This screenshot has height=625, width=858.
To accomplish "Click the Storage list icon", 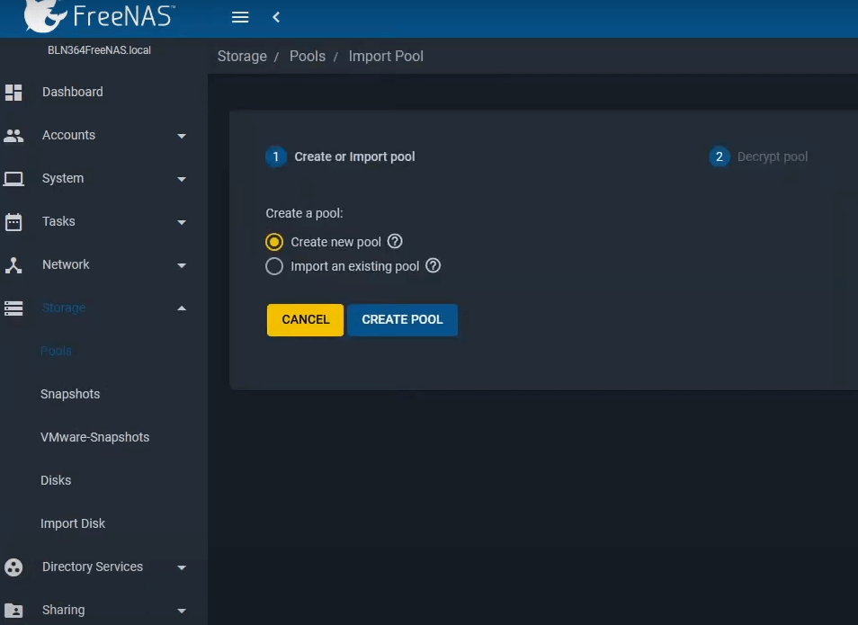I will pos(13,308).
